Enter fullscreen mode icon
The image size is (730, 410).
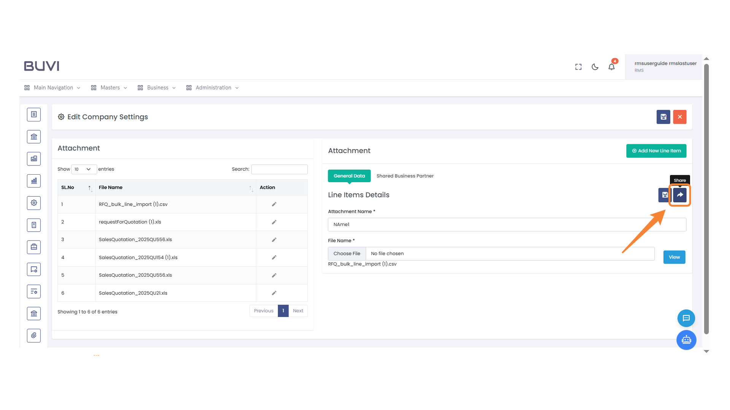578,67
